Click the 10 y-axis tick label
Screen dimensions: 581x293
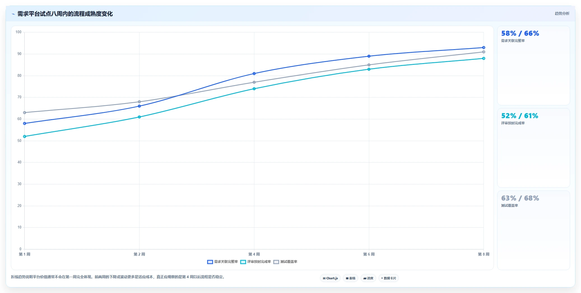(x=19, y=227)
